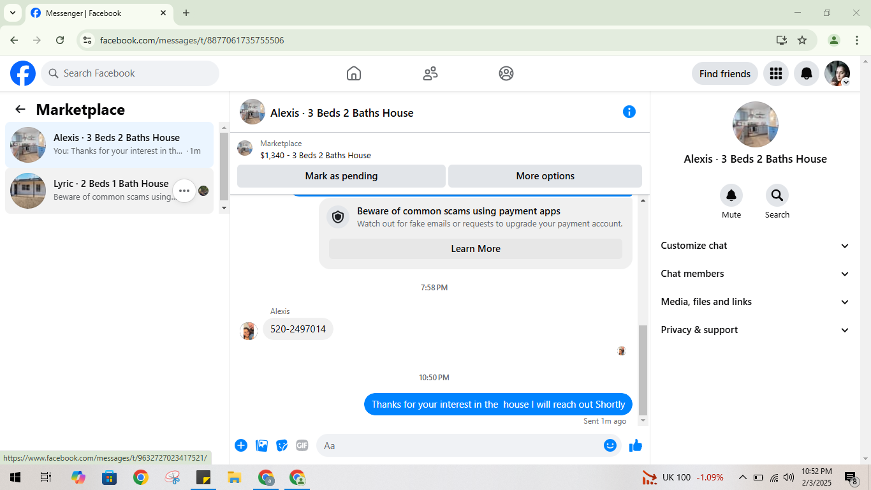Open the Alexis 3 Beds 2 Baths conversation
The image size is (871, 490).
point(110,145)
